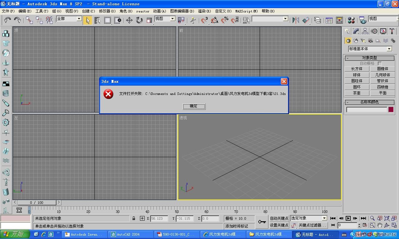Click the time slider 0 / 100
This screenshot has width=399, height=239.
(37, 203)
